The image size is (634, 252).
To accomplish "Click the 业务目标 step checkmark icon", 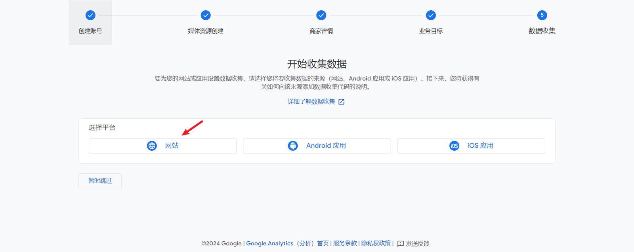I will [x=431, y=15].
